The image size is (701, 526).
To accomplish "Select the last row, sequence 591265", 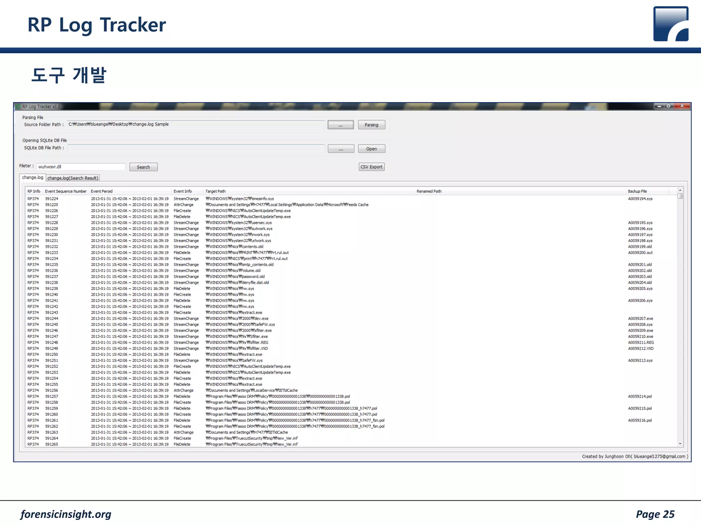I will click(351, 444).
